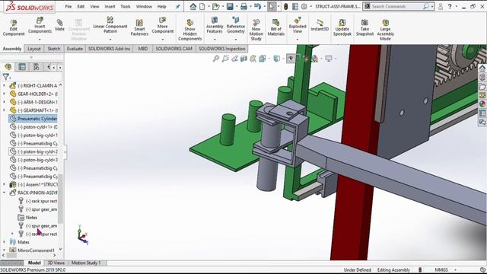This screenshot has width=487, height=274.
Task: Open the Tools menu
Action: [x=126, y=6]
